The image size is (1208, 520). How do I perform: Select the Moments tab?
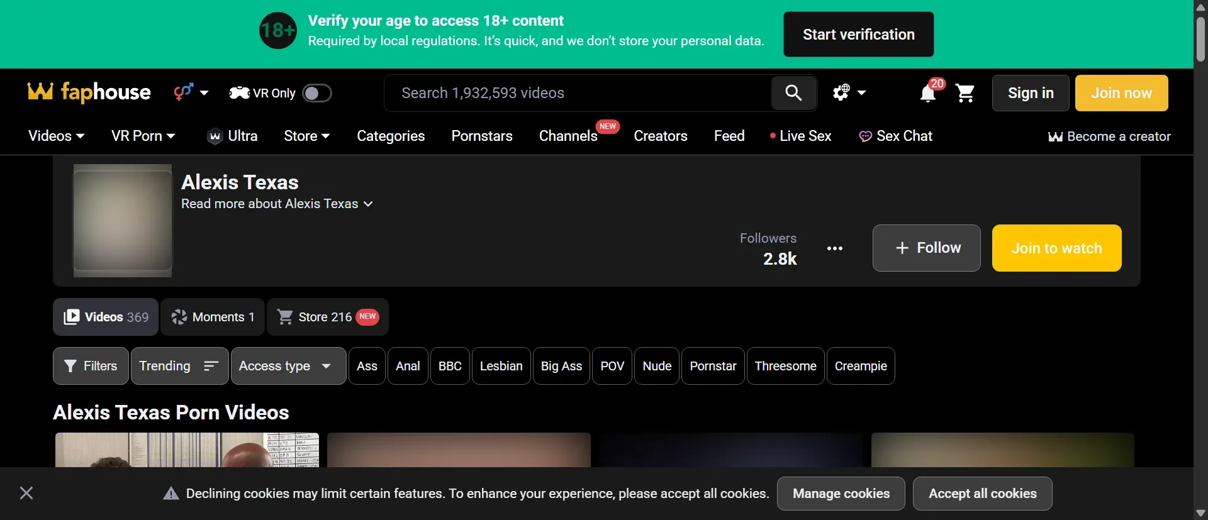point(213,317)
